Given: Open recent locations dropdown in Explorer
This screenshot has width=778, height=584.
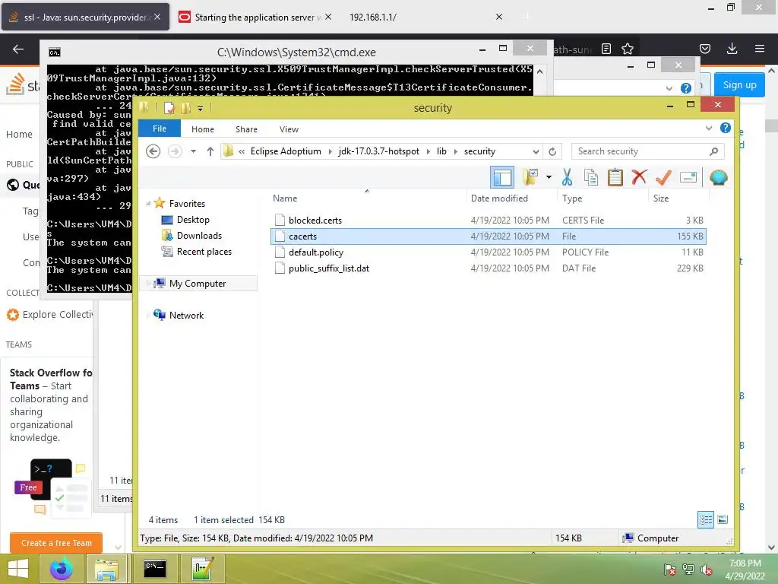Looking at the screenshot, I should click(193, 151).
